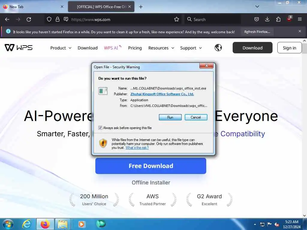
Task: Open the Firefox hamburger menu
Action: [300, 19]
